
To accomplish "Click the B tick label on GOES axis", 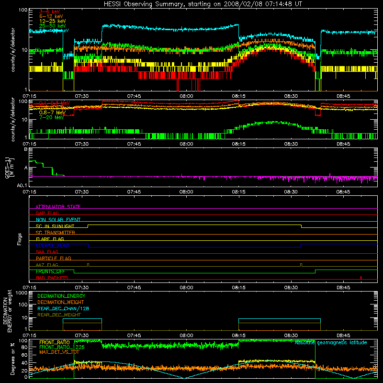I will [26, 149].
